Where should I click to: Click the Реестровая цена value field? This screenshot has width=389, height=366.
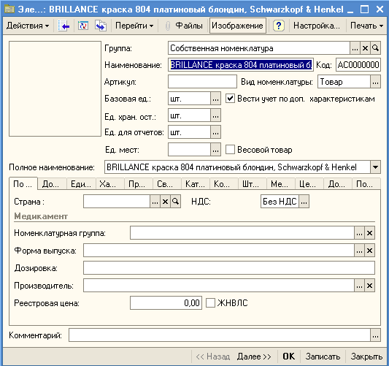166,303
